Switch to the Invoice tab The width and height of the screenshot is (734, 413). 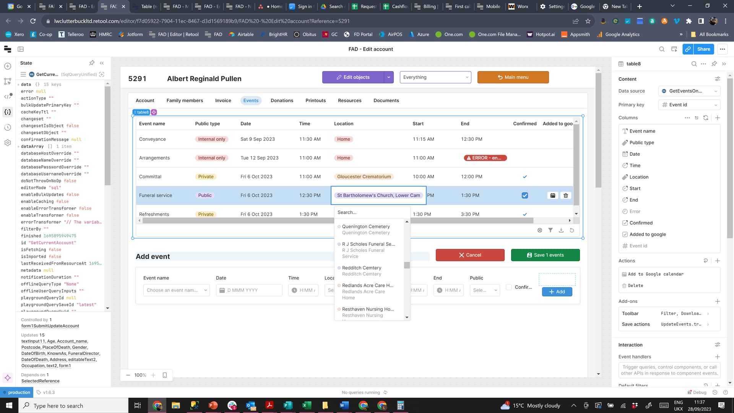223,101
